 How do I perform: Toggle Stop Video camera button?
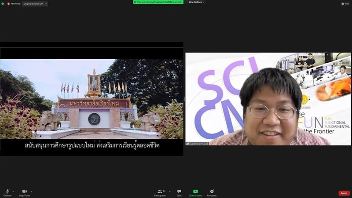[x=24, y=193]
